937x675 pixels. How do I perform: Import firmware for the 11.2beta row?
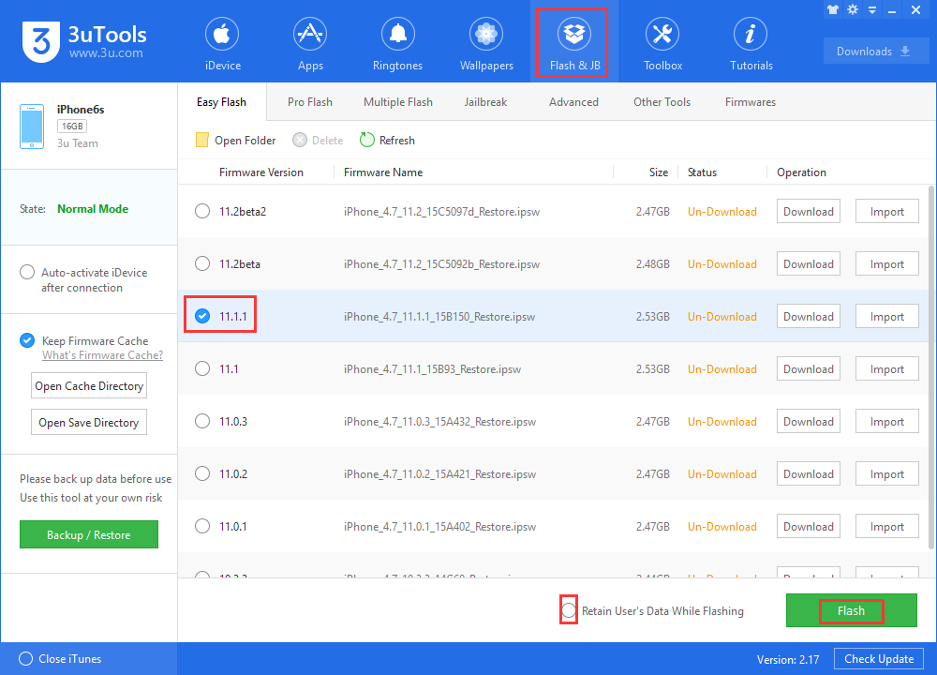(x=886, y=263)
